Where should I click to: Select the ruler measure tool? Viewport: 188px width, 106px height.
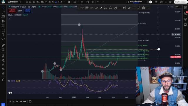3,45
